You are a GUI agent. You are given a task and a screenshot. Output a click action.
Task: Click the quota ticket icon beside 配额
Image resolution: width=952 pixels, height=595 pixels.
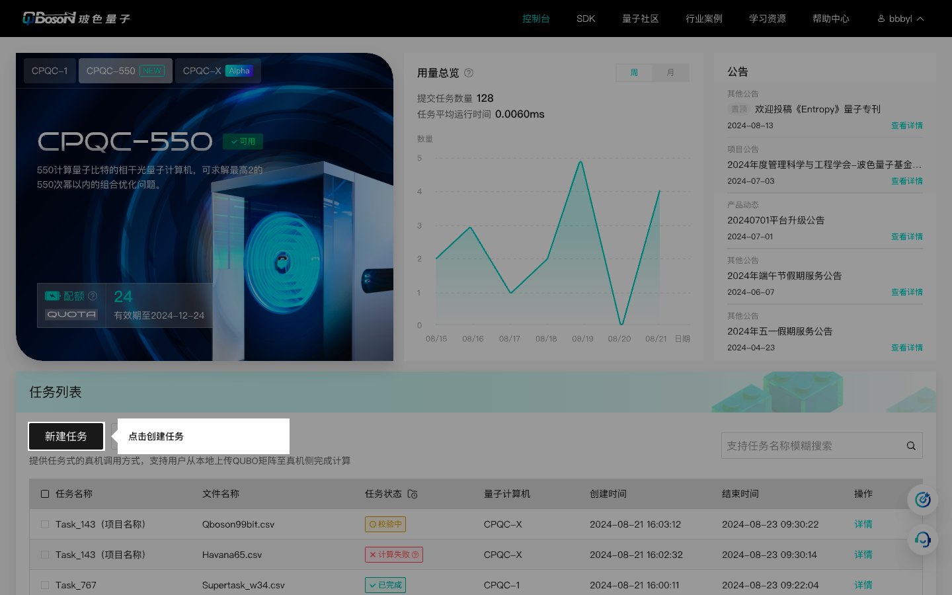coord(53,296)
